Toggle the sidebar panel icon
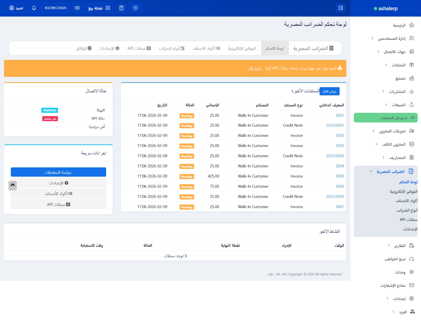The image size is (421, 320). [341, 8]
